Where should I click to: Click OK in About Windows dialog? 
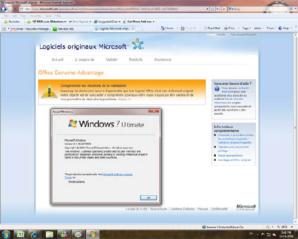coord(148,198)
